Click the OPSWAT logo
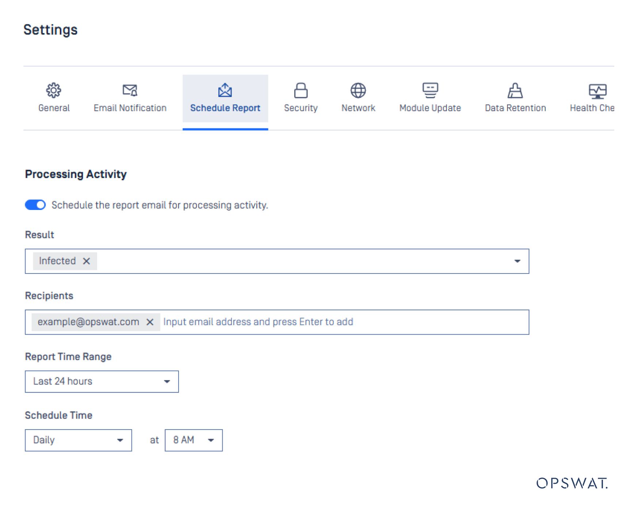The height and width of the screenshot is (509, 625). 572,483
